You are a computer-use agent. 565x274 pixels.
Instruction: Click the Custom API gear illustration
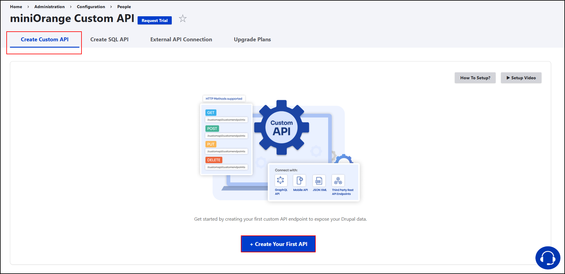tap(282, 128)
